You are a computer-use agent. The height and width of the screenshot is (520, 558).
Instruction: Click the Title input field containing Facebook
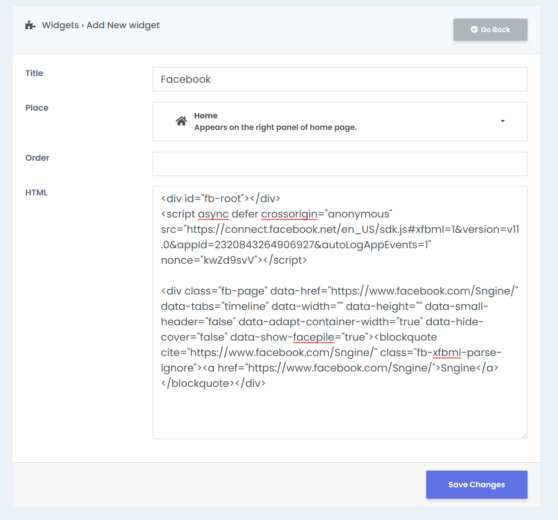coord(340,79)
